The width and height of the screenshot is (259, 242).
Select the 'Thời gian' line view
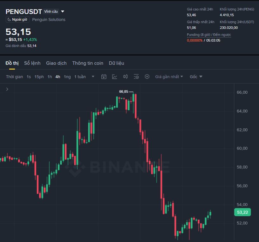click(15, 77)
